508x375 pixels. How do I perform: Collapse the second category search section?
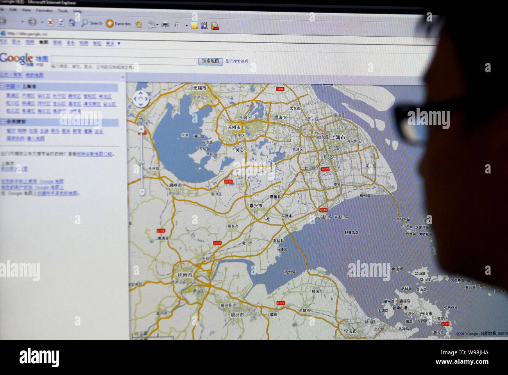coord(2,122)
